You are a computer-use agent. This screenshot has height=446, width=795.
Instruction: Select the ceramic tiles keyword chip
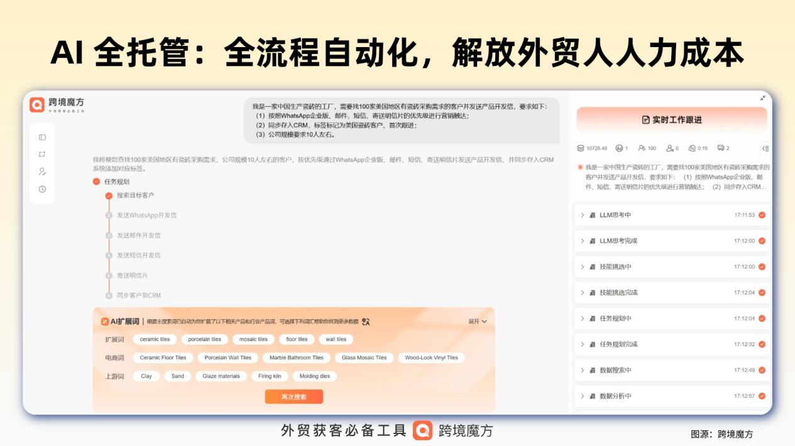tap(155, 339)
